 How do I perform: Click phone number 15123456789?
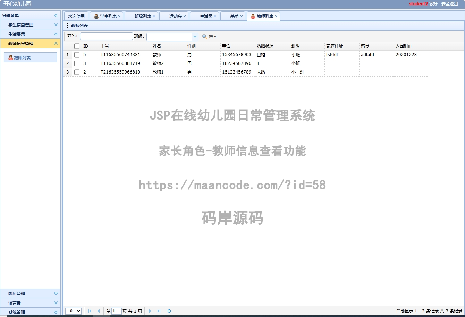point(237,72)
